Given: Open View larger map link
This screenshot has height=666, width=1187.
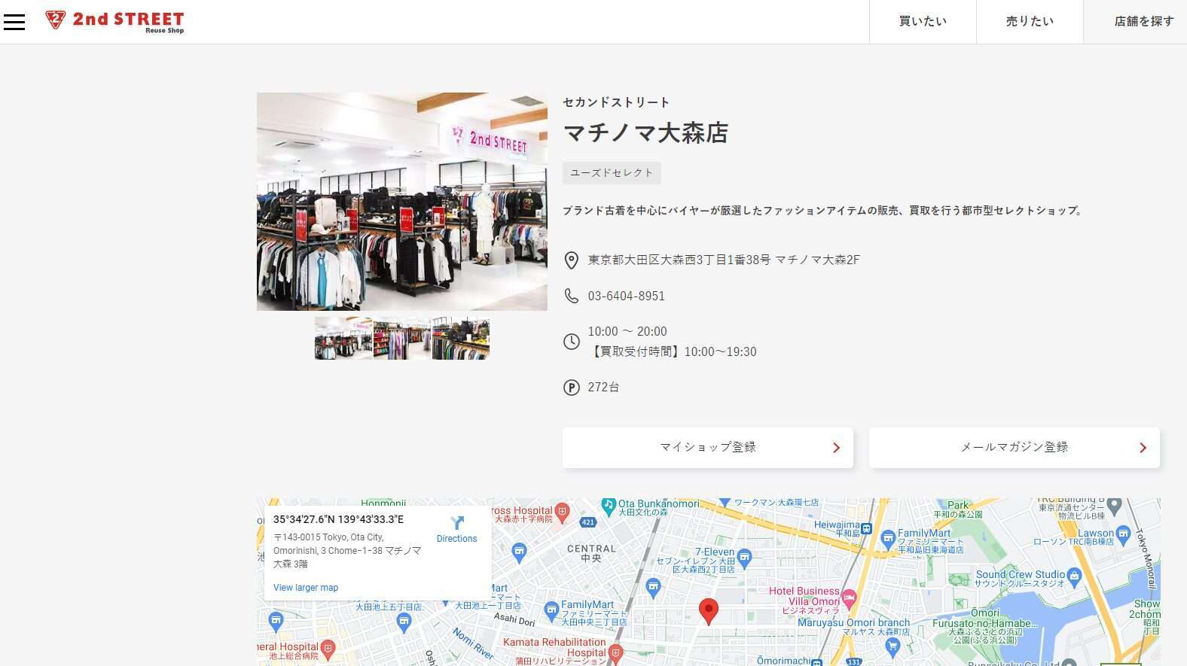Looking at the screenshot, I should coord(306,588).
